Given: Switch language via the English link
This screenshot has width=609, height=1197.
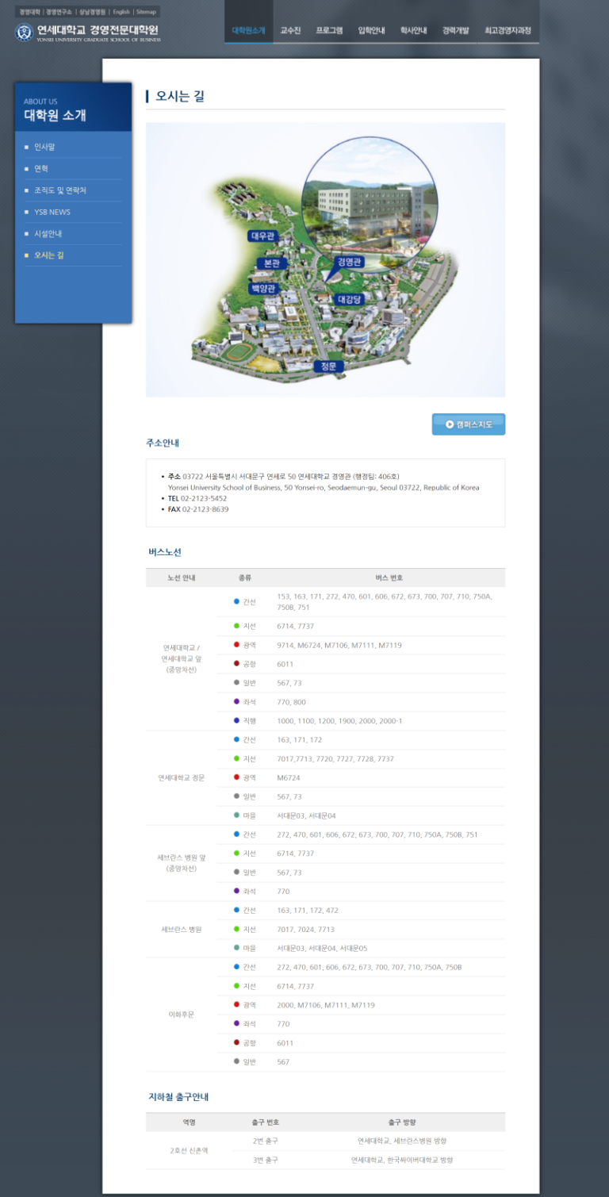Looking at the screenshot, I should click(x=121, y=12).
